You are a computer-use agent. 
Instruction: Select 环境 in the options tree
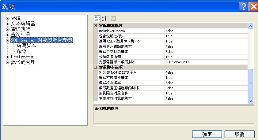click(x=16, y=18)
